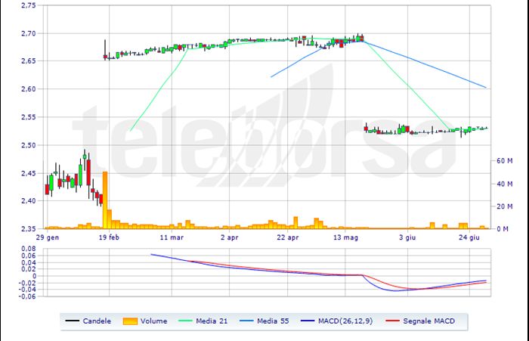Click the 60 M volume axis label

pos(503,161)
